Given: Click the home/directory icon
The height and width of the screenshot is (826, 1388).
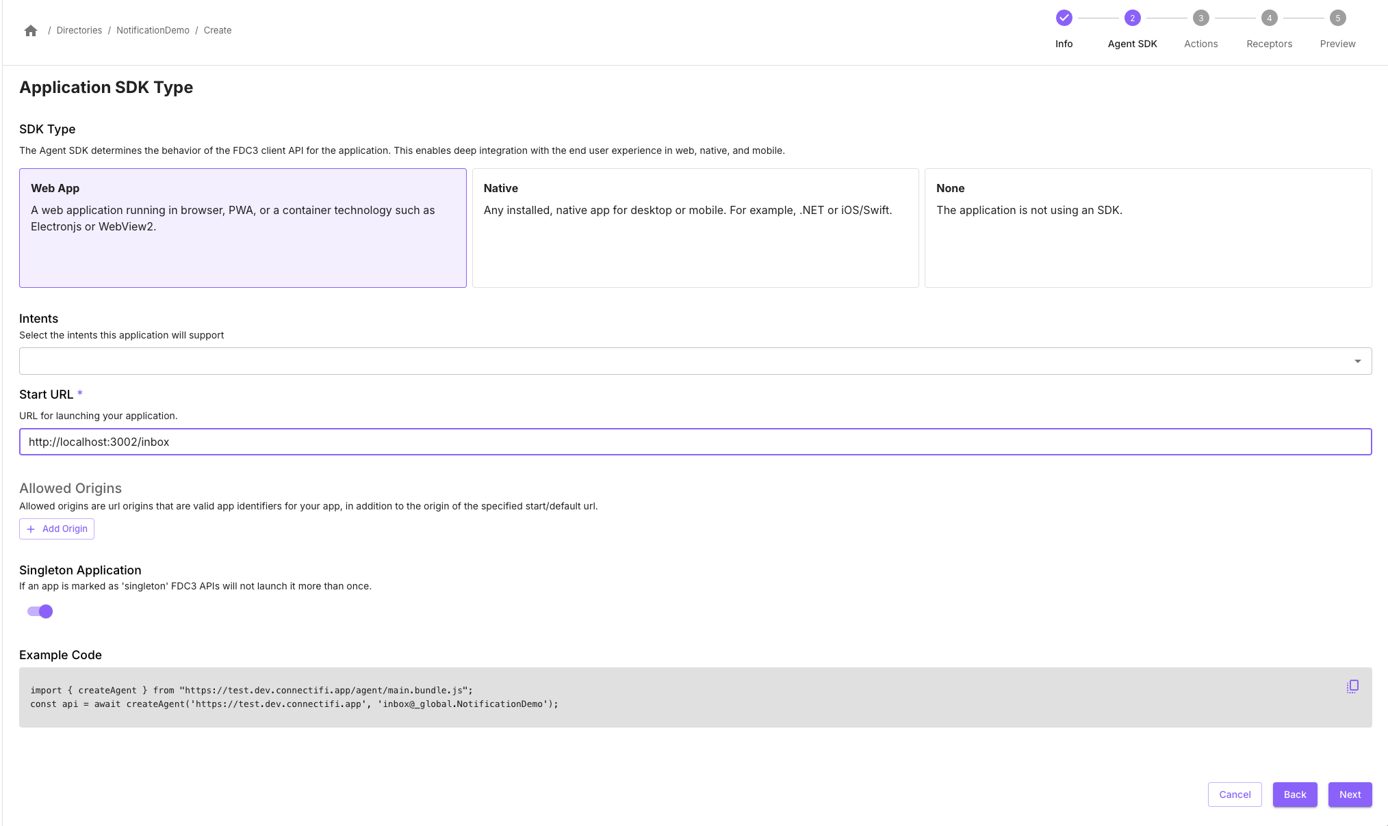Looking at the screenshot, I should point(31,31).
